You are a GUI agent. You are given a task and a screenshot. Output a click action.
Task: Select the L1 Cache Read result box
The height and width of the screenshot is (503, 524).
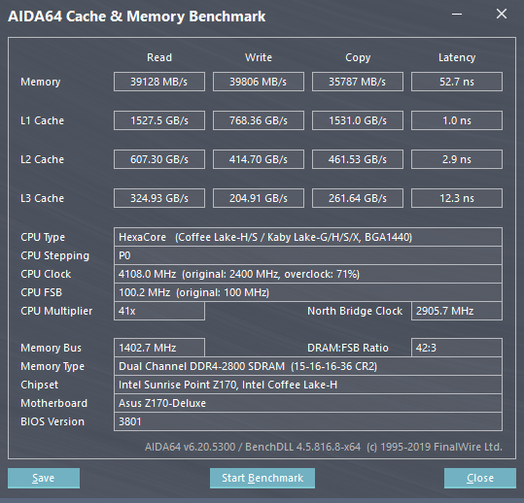[159, 120]
